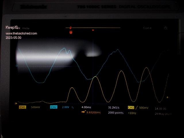Select the trigger source CH1 badge
The image size is (184, 138).
click(x=131, y=107)
